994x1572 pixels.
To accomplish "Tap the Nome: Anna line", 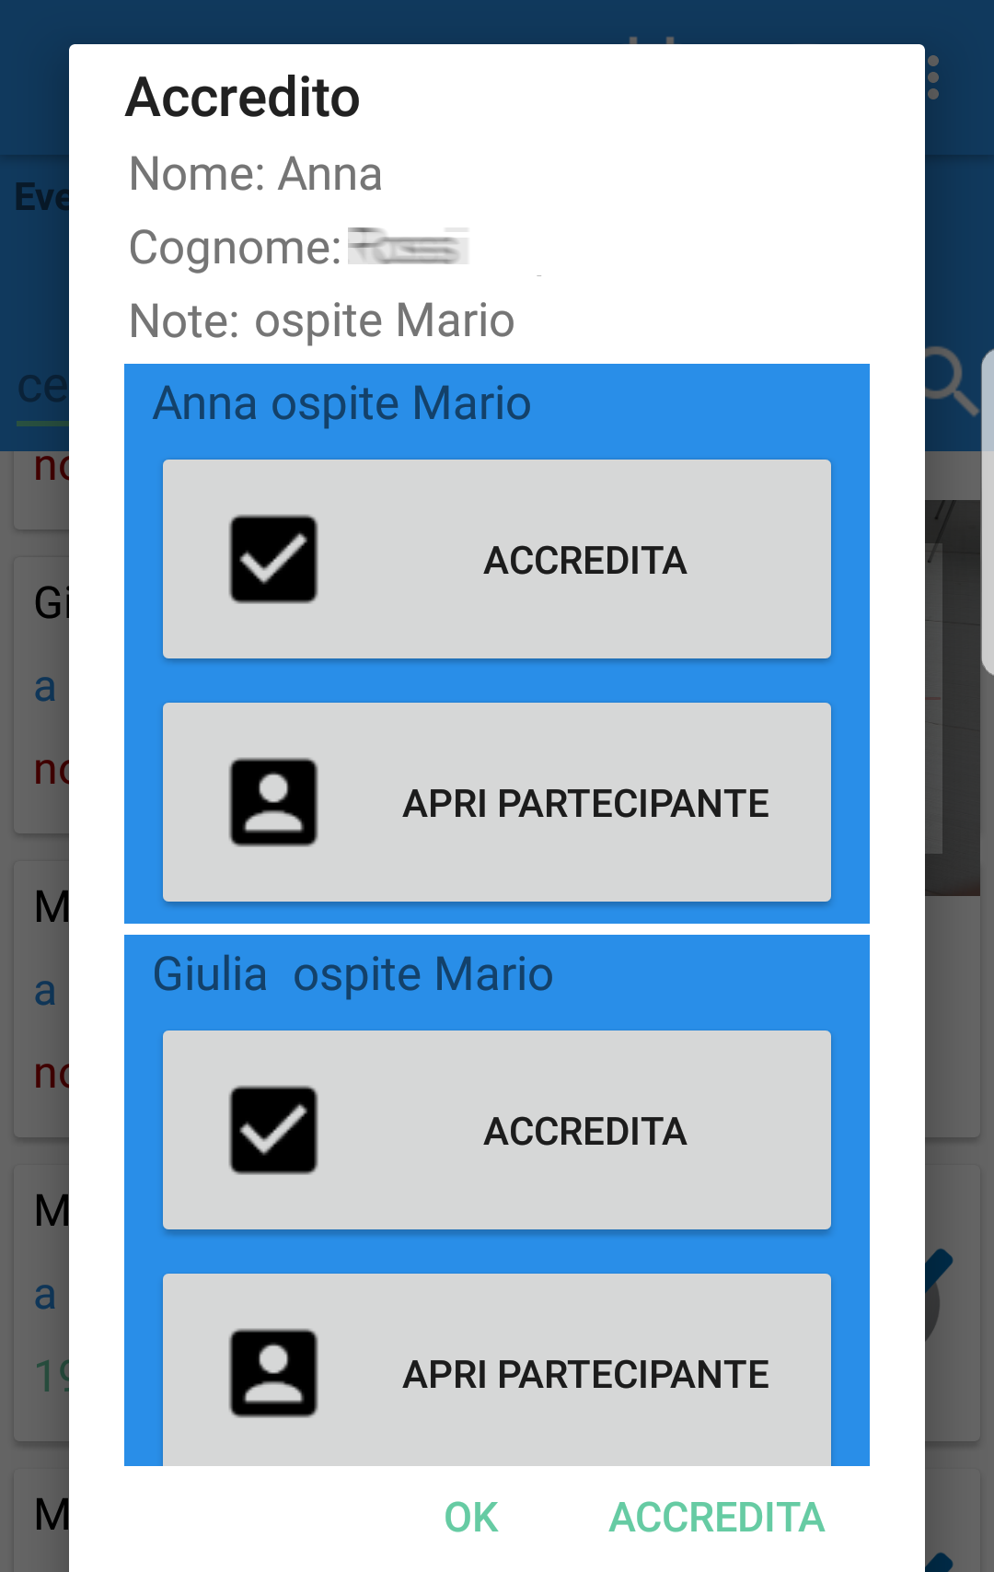I will (256, 173).
